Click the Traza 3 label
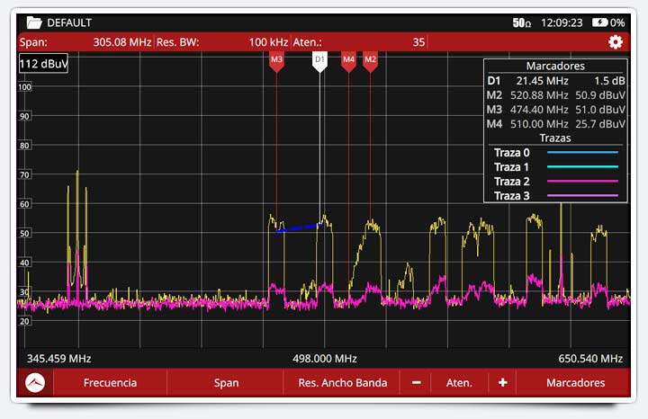This screenshot has width=648, height=419. coord(511,196)
